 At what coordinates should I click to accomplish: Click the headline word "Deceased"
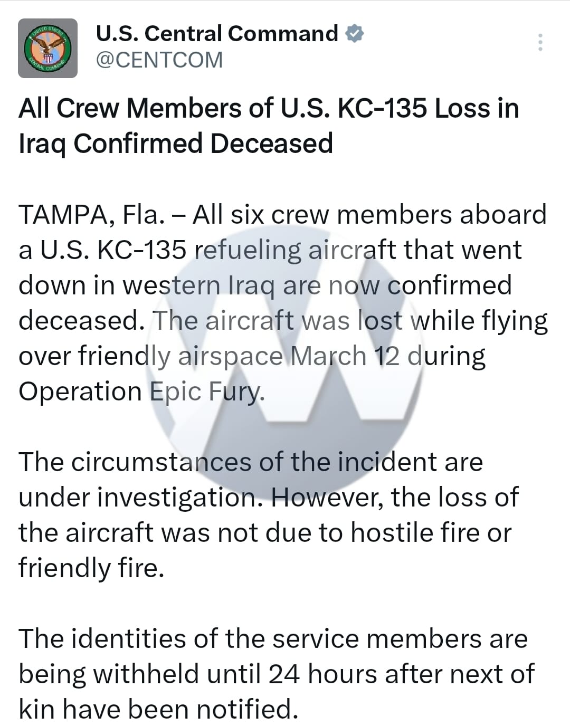tap(271, 143)
